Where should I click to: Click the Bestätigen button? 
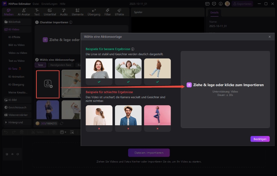click(260, 139)
